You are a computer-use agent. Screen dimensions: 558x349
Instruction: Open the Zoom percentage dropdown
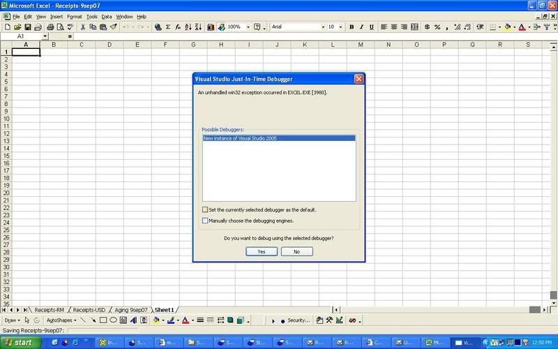pyautogui.click(x=246, y=27)
